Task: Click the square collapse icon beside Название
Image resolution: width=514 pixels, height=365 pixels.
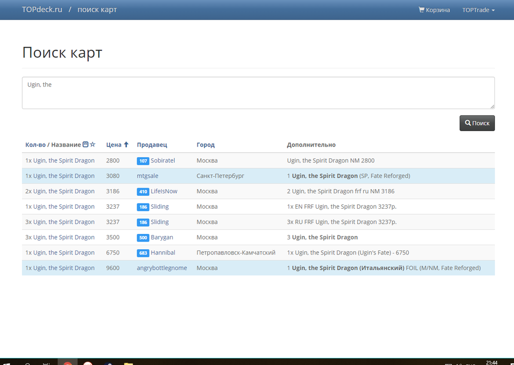Action: (86, 145)
